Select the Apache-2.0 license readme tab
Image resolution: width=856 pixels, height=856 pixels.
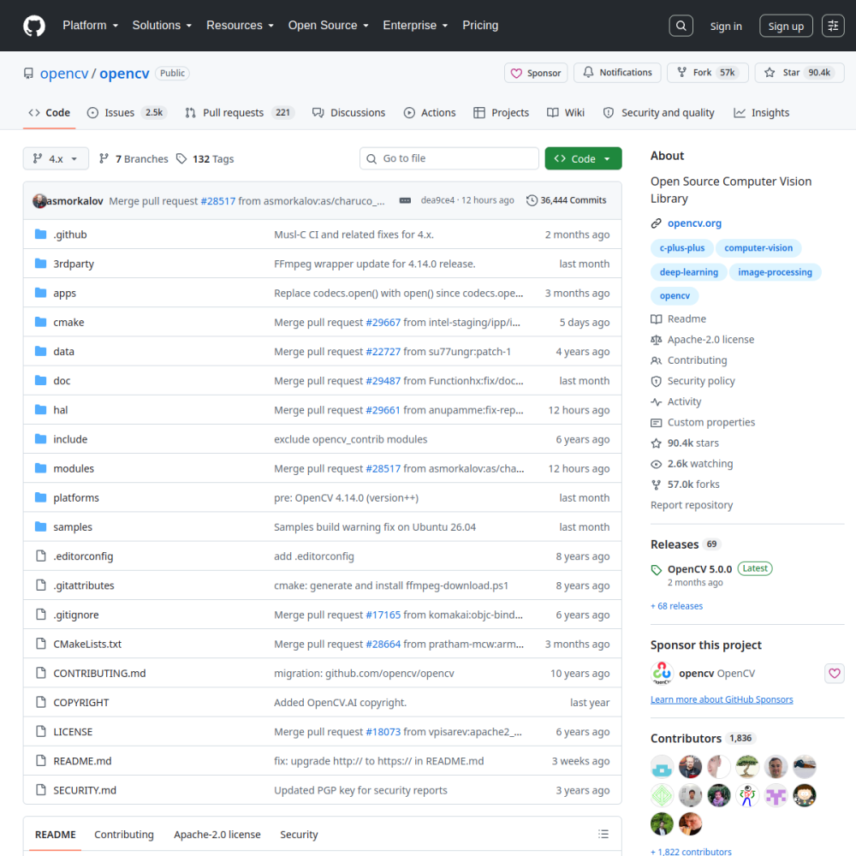(217, 834)
